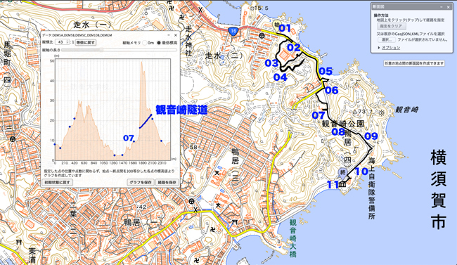Click the 縦軸の長さ slider handle
Viewport: 457px width, 265px height.
[x=101, y=50]
